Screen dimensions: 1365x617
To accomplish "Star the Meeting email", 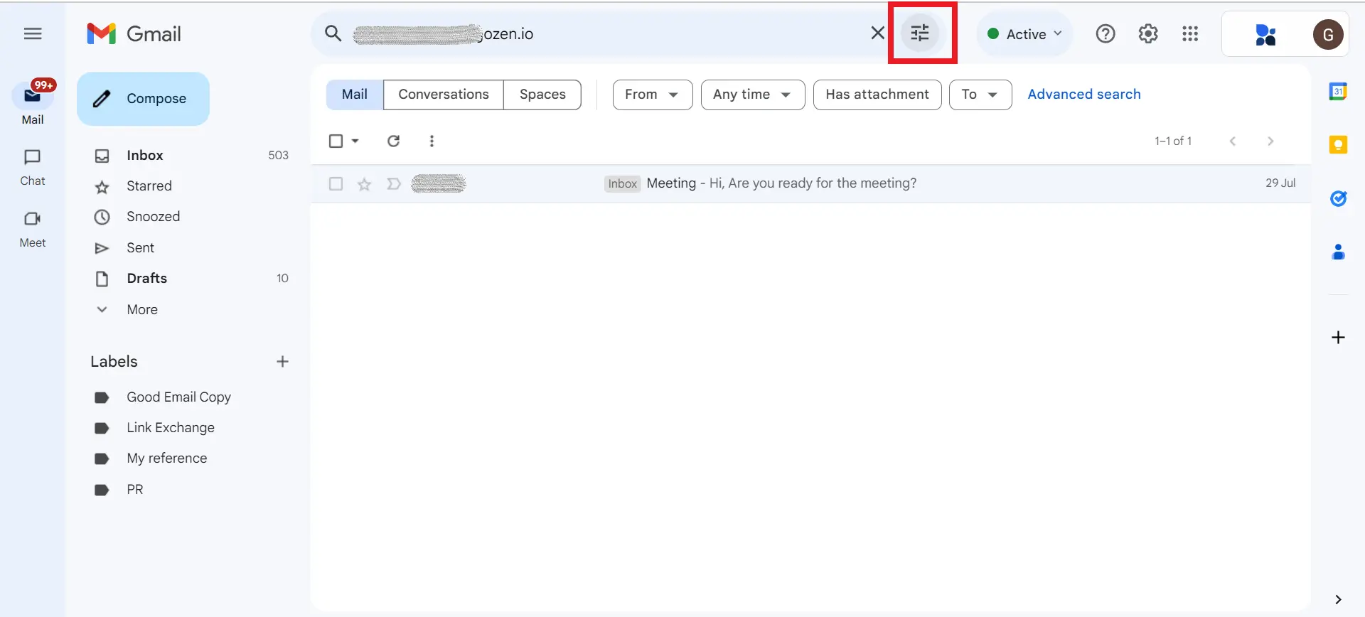I will [x=365, y=184].
